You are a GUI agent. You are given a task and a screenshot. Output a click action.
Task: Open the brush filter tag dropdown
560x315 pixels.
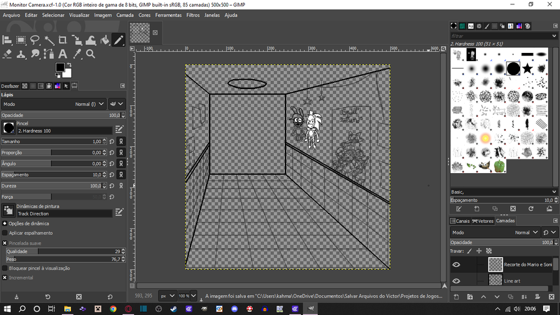click(x=554, y=35)
